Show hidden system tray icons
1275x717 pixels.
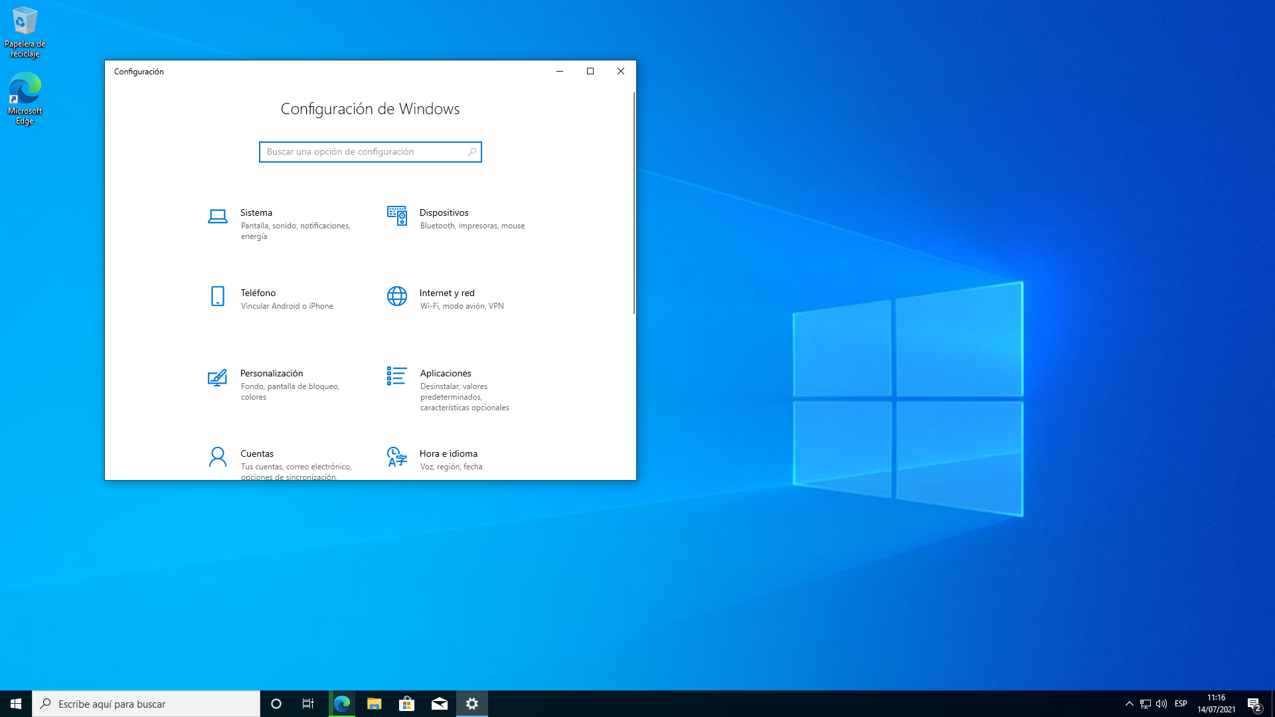[x=1129, y=704]
